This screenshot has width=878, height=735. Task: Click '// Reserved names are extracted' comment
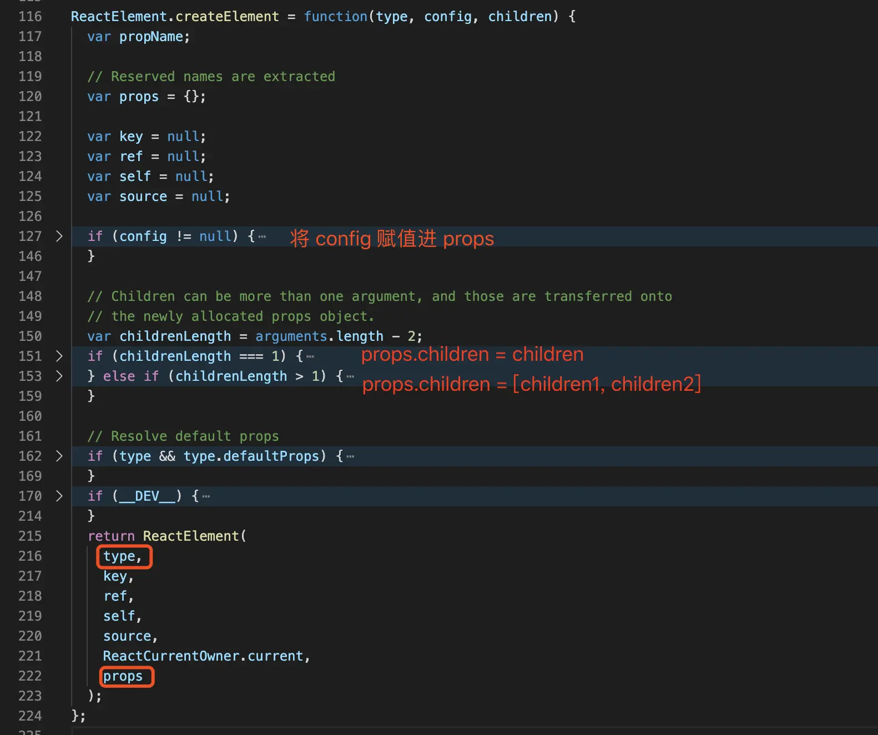(211, 77)
